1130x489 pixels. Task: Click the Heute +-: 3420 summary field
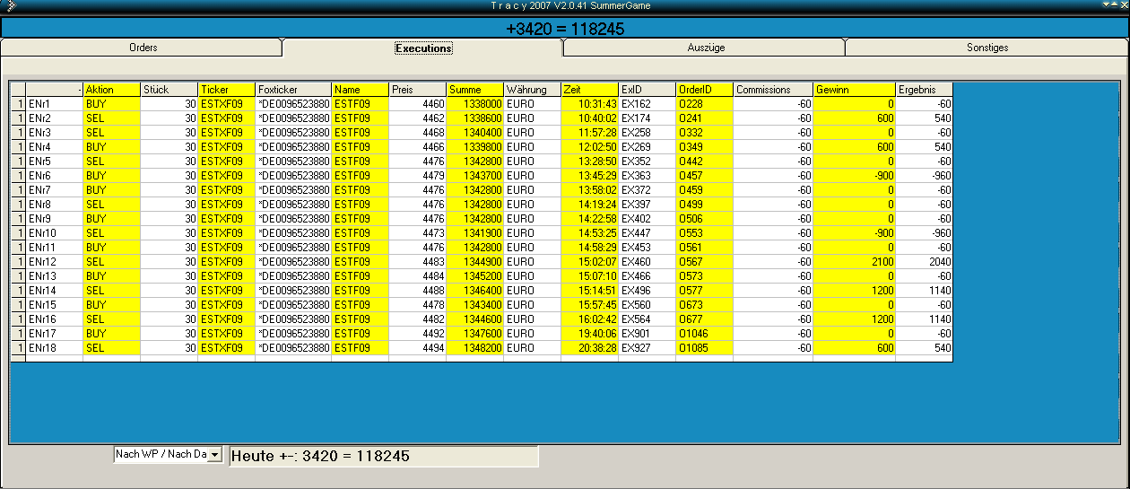pos(384,456)
